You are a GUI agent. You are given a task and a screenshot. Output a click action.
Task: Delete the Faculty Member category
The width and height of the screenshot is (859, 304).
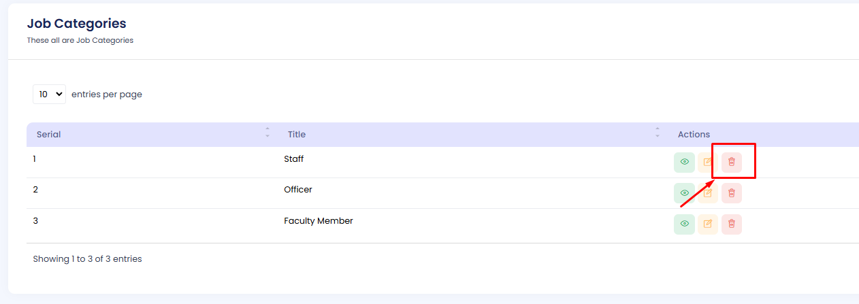pos(732,224)
